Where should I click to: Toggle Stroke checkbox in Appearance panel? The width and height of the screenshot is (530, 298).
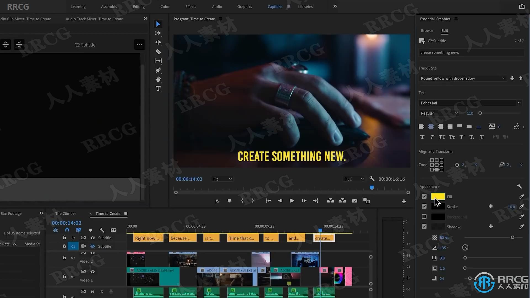coord(424,206)
